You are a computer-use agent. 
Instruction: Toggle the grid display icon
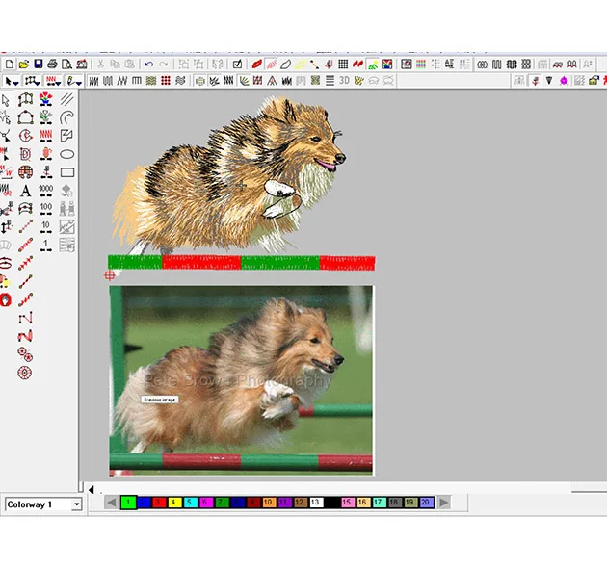point(342,64)
